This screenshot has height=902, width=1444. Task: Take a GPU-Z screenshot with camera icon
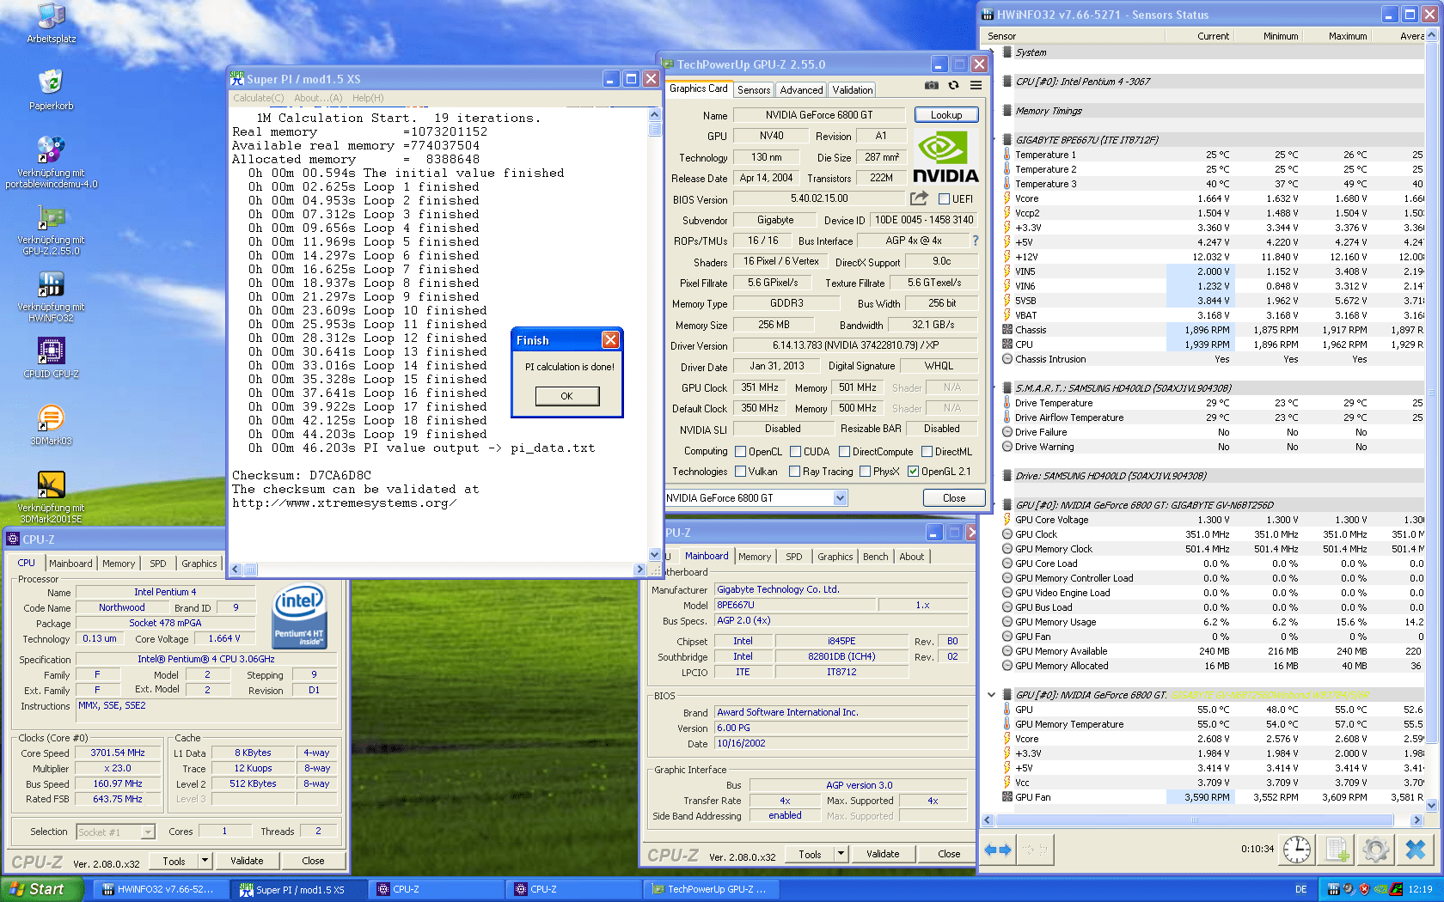point(931,85)
